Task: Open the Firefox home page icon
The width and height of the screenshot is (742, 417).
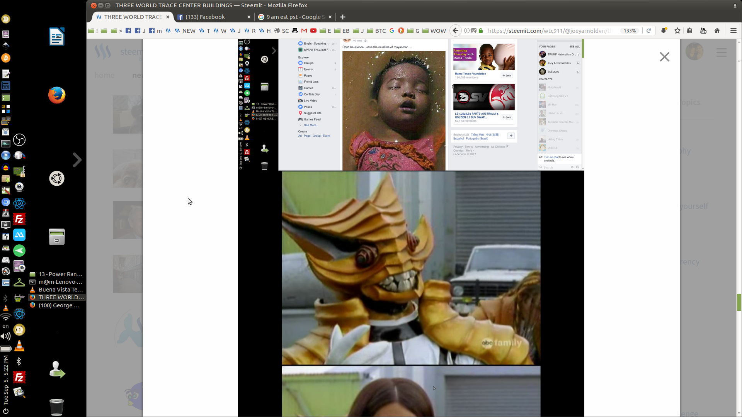Action: click(x=717, y=31)
